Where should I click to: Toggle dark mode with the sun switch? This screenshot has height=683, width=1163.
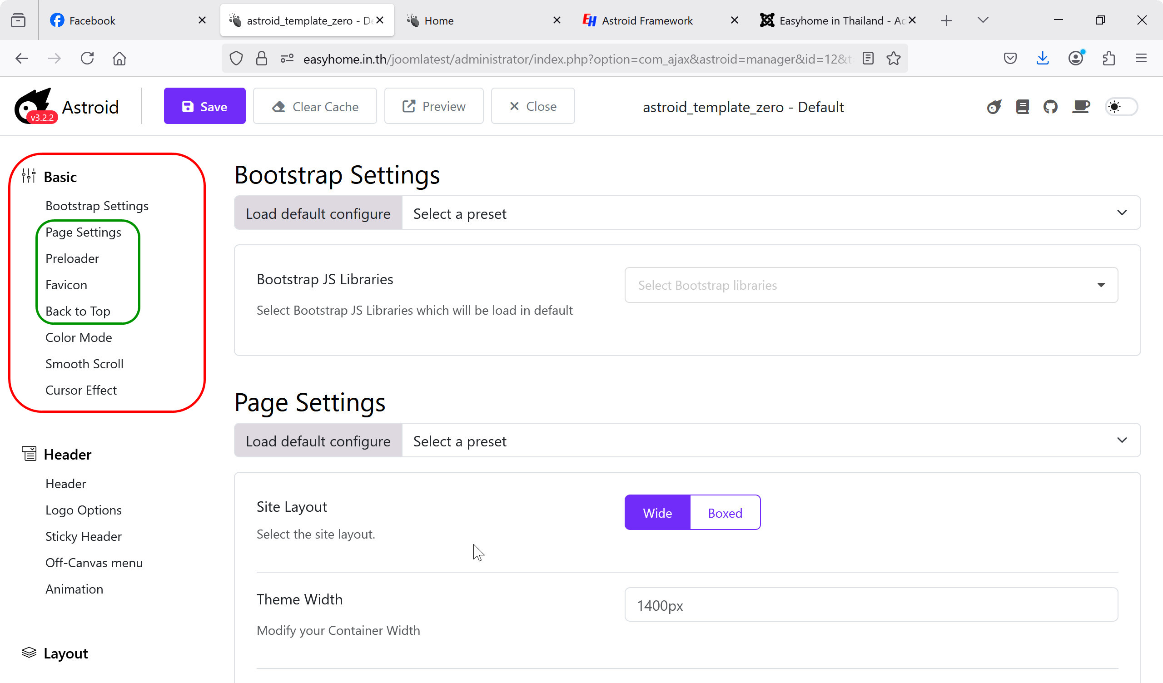1121,107
